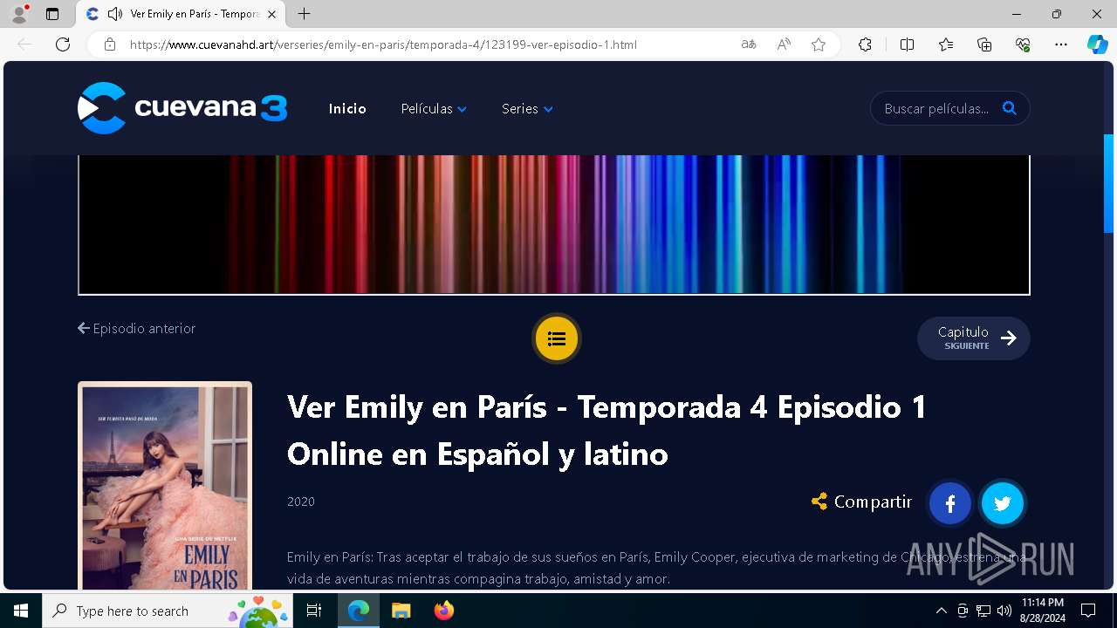Expand the Series dropdown

[x=527, y=109]
